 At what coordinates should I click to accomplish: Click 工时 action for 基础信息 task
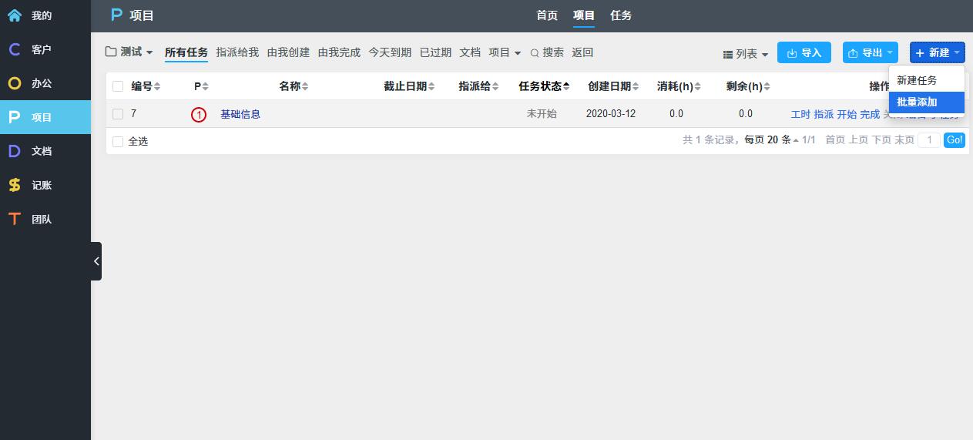click(x=800, y=114)
